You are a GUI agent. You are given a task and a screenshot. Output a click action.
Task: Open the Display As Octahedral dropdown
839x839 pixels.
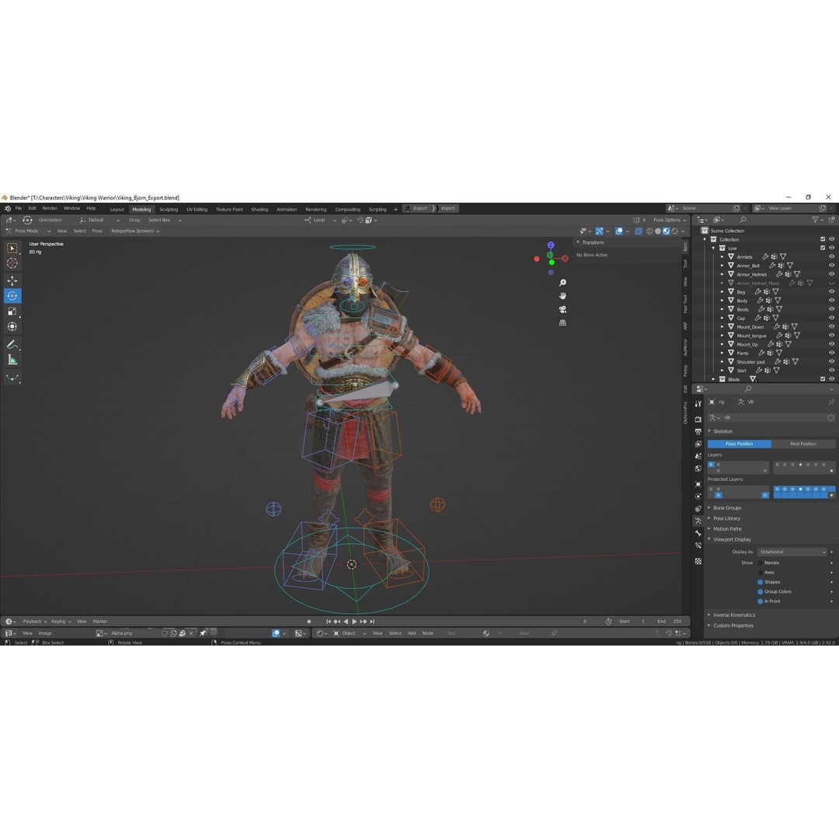click(x=792, y=552)
